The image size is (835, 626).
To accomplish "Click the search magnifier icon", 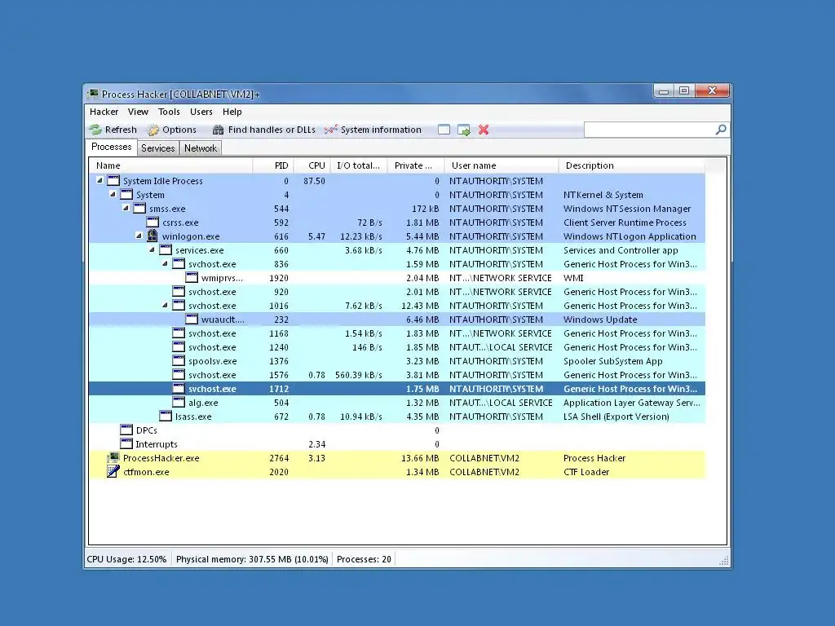I will click(721, 130).
